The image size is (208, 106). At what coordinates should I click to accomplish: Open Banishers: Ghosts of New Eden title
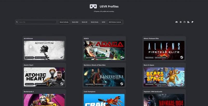coord(95,65)
